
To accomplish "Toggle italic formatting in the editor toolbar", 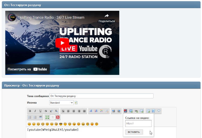I will [35, 111].
